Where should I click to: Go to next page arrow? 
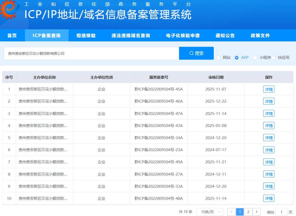pos(257,212)
